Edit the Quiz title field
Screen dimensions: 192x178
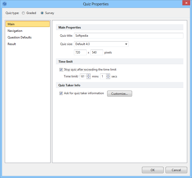coord(129,36)
